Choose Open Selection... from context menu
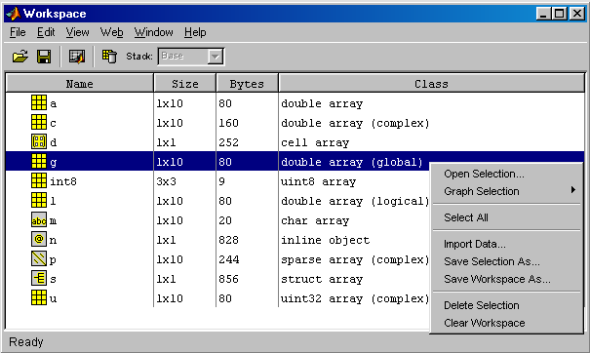 tap(484, 174)
